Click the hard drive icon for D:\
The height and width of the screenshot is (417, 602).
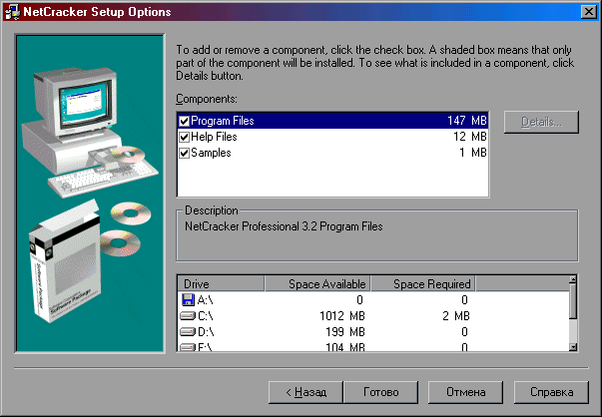tap(188, 331)
